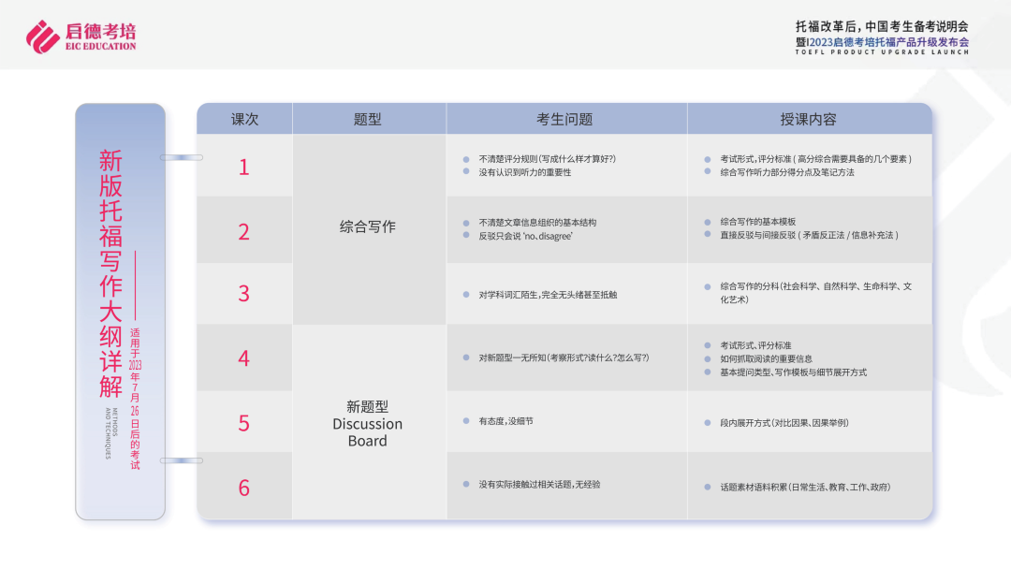This screenshot has height=569, width=1011.
Task: Click the bullet dot before 不清楚评分规则
Action: [x=464, y=157]
